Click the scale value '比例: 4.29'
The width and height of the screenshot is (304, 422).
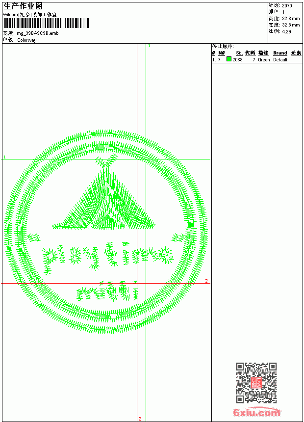coord(280,31)
